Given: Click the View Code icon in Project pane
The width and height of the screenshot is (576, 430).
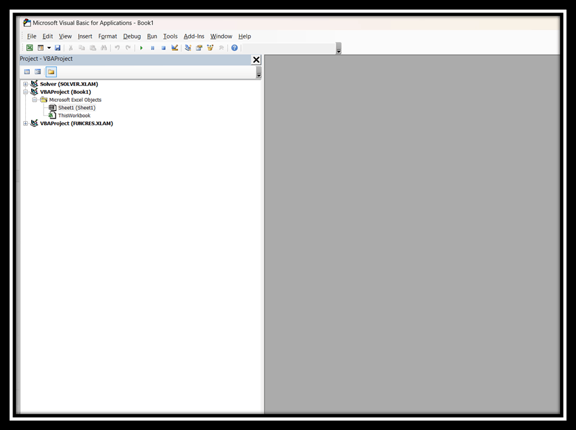Looking at the screenshot, I should pos(27,71).
